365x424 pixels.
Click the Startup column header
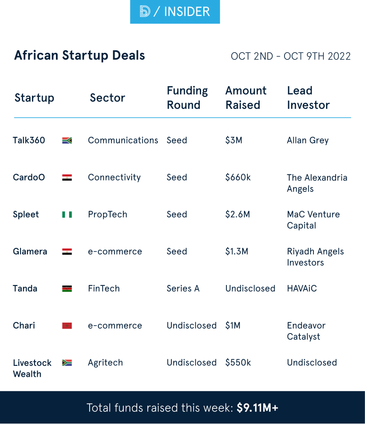[x=34, y=98]
